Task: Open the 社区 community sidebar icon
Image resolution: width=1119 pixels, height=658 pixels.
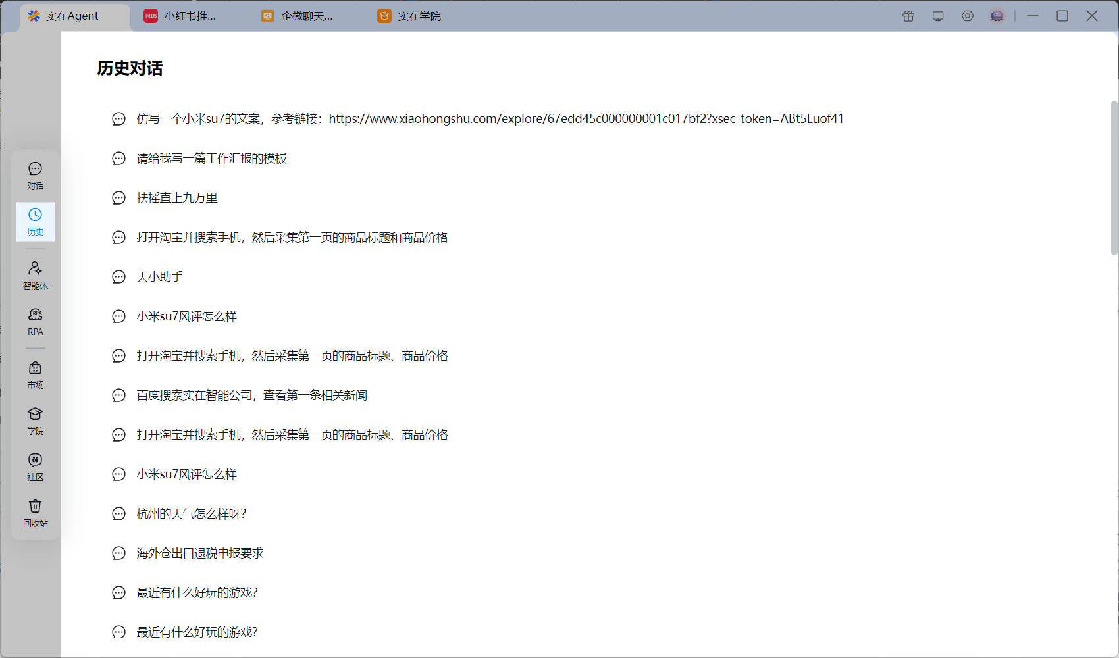Action: pyautogui.click(x=36, y=467)
